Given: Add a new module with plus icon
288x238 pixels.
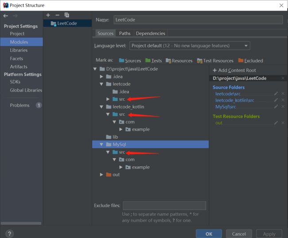Looking at the screenshot, I should coord(48,15).
